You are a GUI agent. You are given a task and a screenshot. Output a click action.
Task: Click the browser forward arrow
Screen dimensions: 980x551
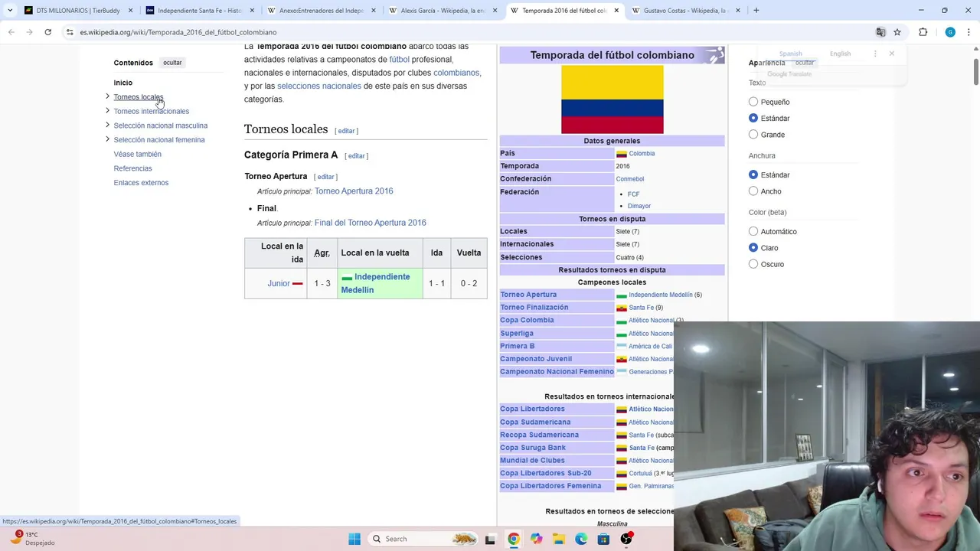[x=29, y=32]
